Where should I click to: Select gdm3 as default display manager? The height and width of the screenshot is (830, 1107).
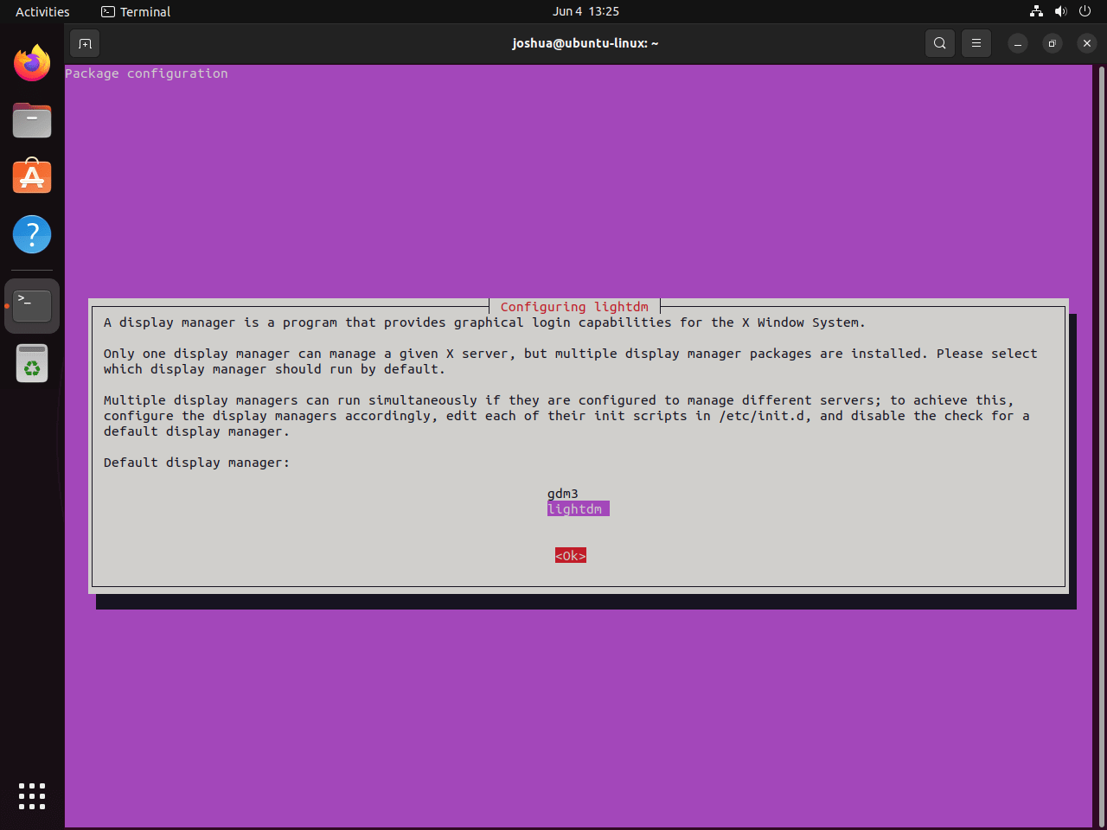pos(563,493)
